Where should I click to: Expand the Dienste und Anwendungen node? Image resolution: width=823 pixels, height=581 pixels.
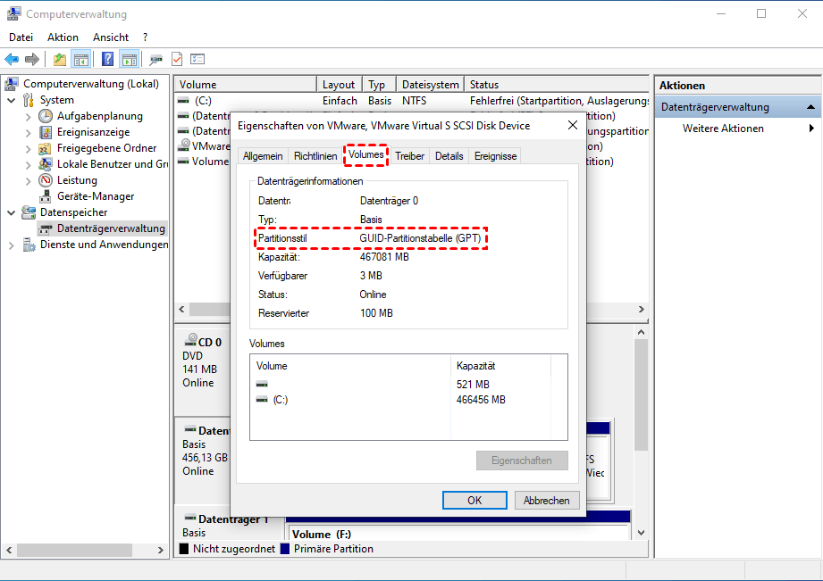coord(11,245)
